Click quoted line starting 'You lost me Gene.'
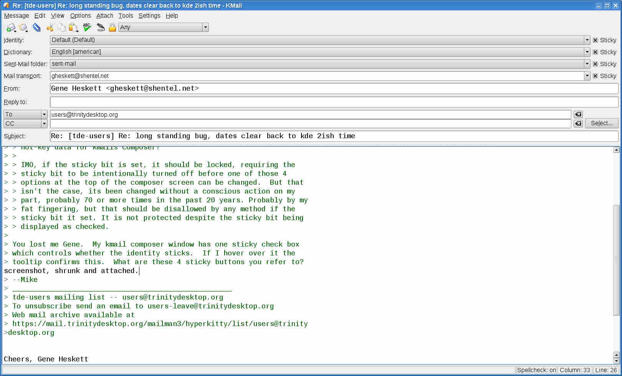622x376 pixels. coord(152,244)
